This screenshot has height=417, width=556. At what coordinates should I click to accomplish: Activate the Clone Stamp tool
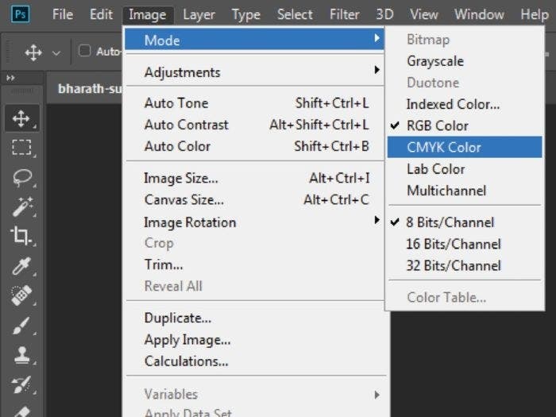click(x=21, y=356)
